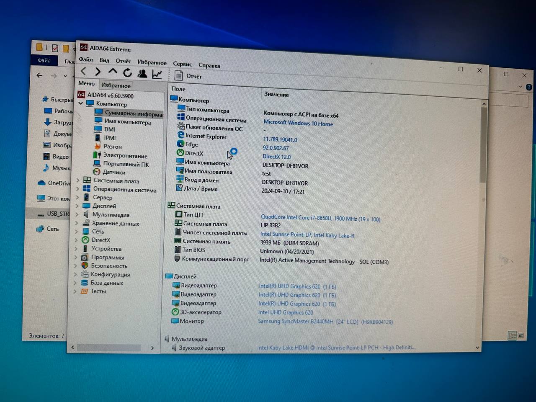The image size is (536, 402).
Task: Expand the Сеть tree node in AIDA64
Action: tap(76, 231)
